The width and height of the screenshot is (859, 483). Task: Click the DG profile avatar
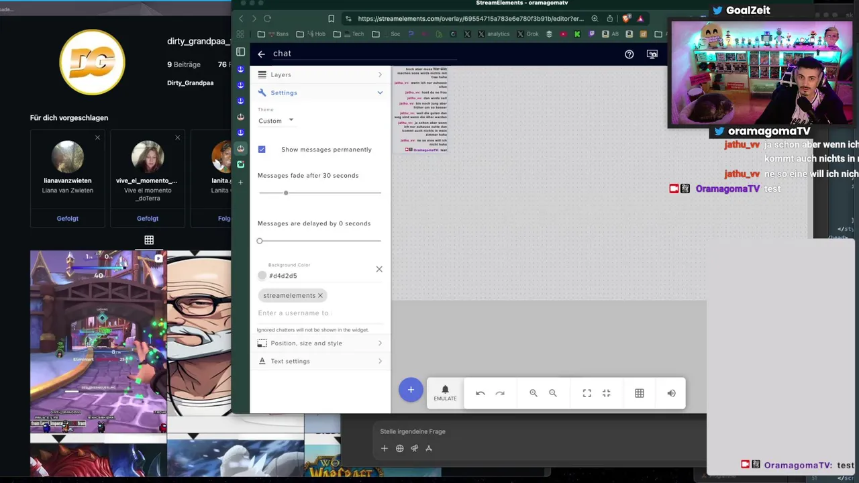coord(92,62)
